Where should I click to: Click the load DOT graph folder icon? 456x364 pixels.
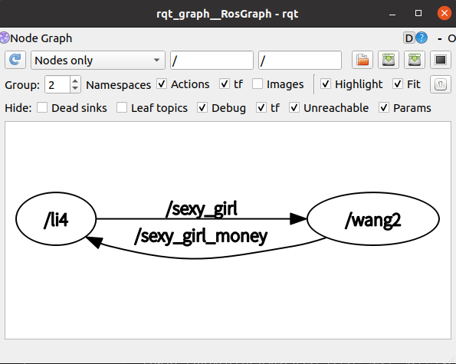pos(363,61)
